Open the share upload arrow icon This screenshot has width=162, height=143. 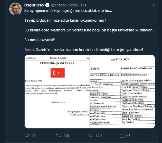click(x=122, y=136)
